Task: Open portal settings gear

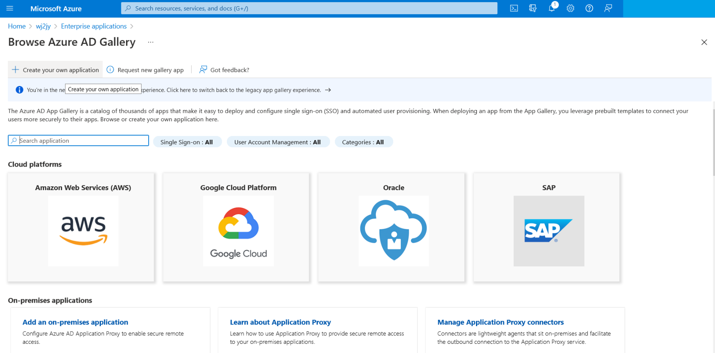Action: (570, 8)
